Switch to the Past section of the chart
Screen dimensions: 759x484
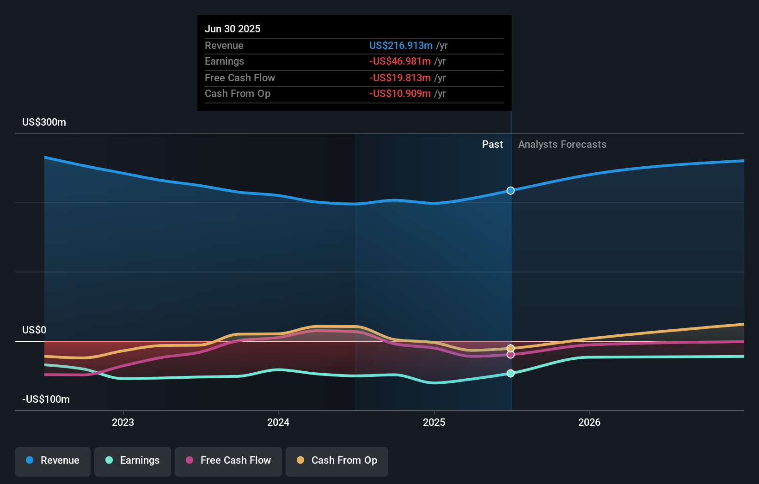click(x=492, y=144)
